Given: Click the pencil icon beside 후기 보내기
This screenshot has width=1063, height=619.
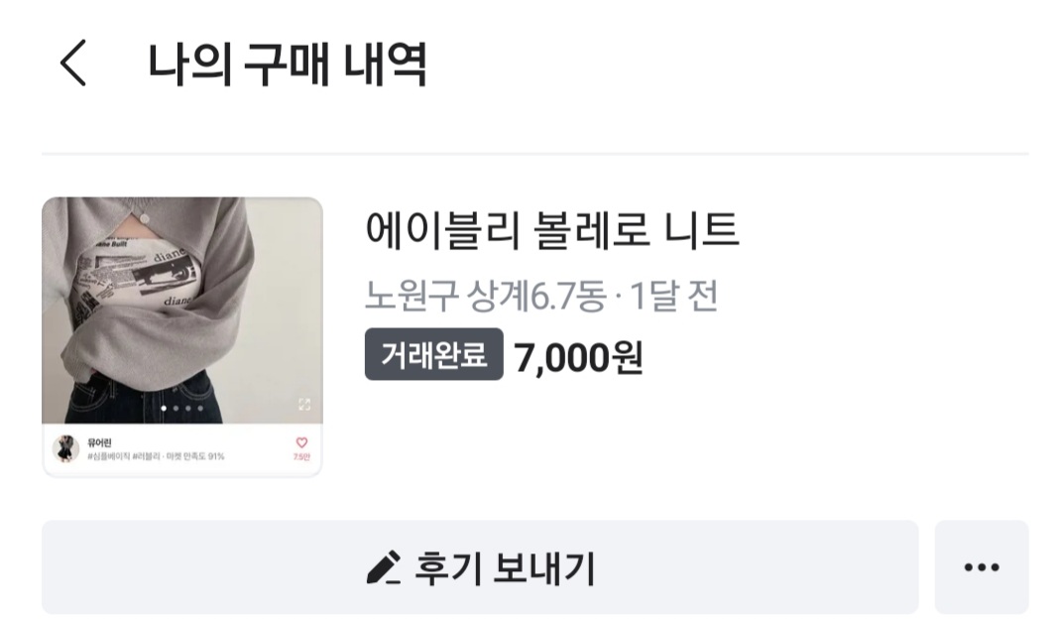Looking at the screenshot, I should coord(383,567).
